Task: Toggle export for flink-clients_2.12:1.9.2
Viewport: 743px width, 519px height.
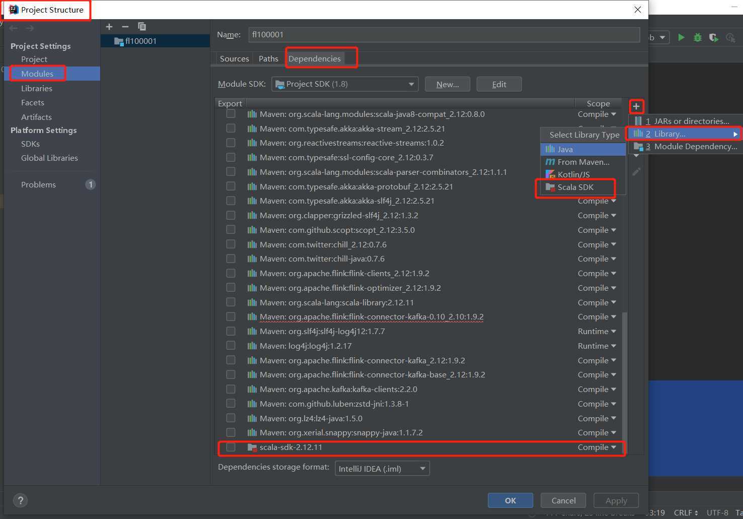Action: [231, 273]
